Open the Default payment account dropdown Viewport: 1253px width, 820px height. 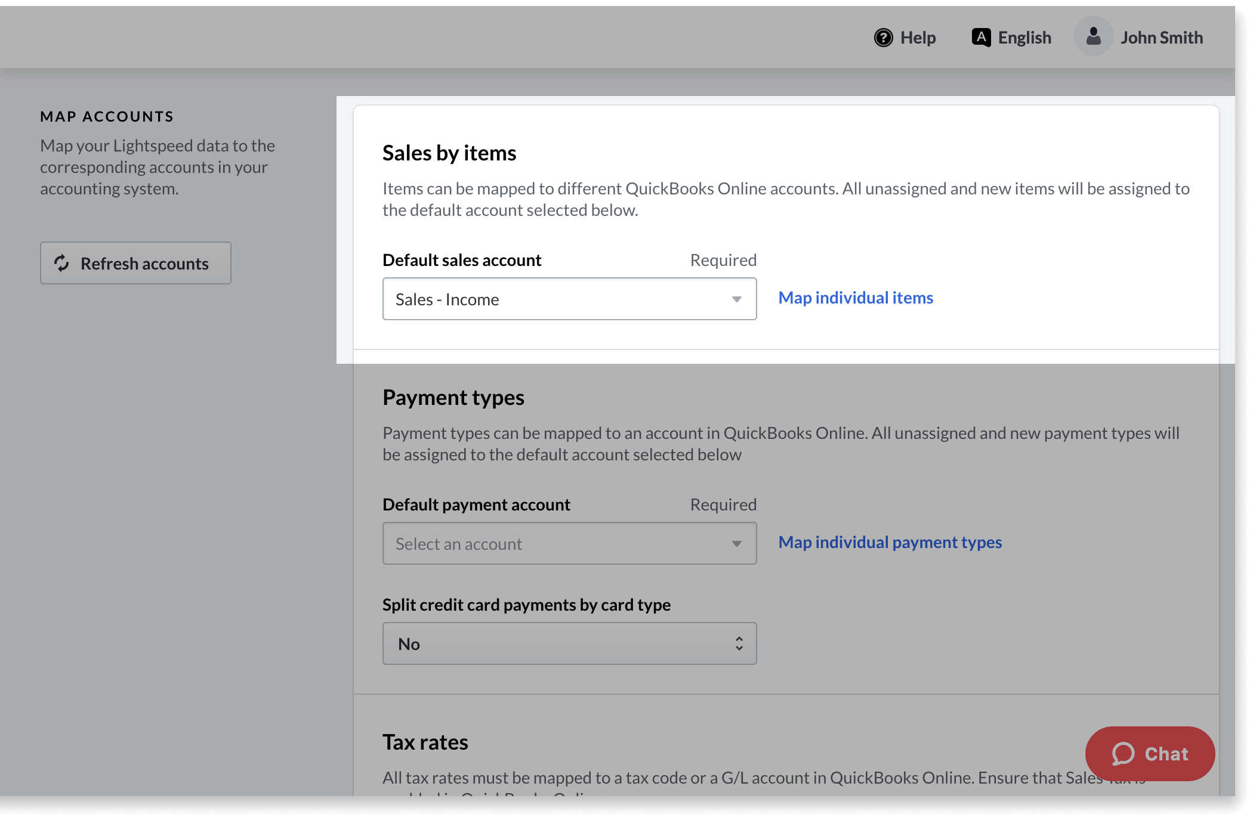pos(569,543)
